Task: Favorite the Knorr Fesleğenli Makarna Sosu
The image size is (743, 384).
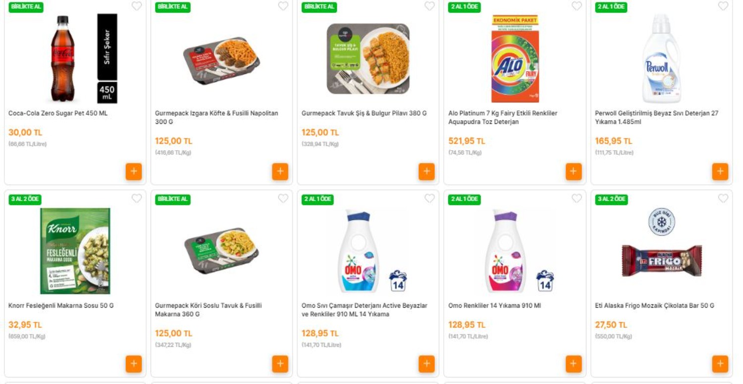Action: click(x=137, y=198)
